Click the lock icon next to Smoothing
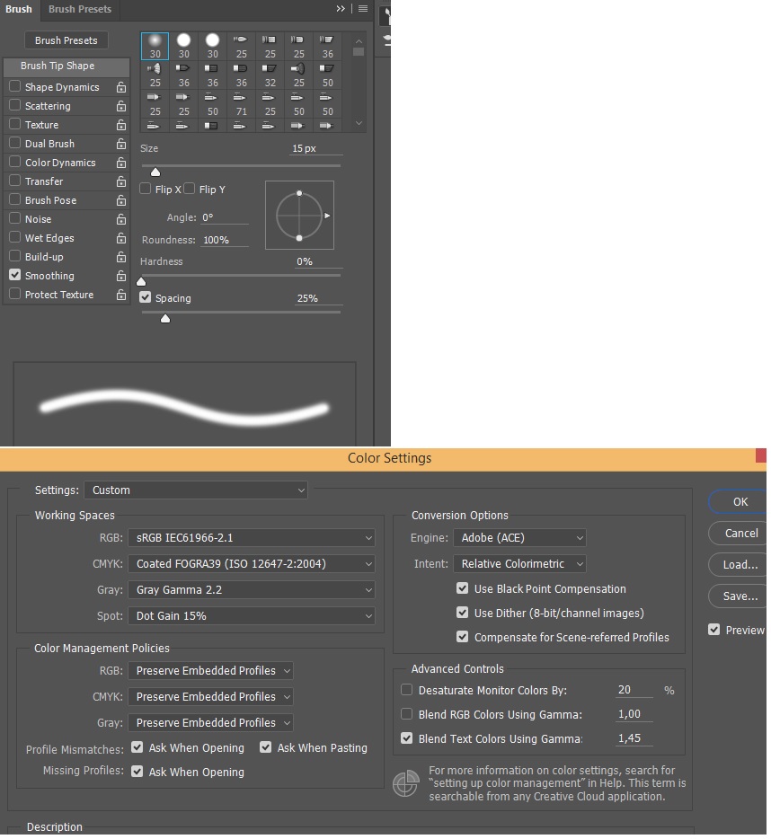Image resolution: width=771 pixels, height=839 pixels. tap(121, 276)
